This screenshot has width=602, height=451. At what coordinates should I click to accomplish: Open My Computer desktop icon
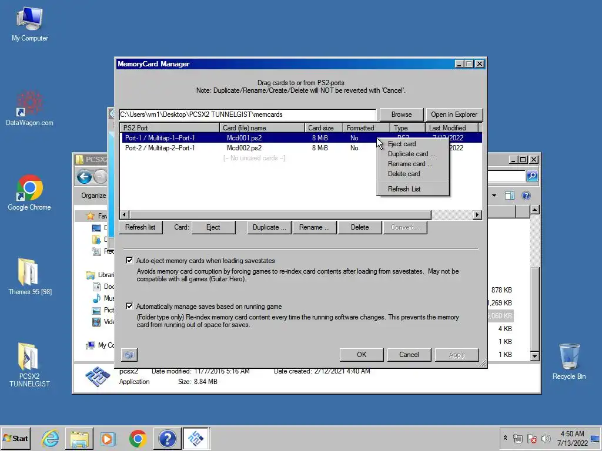click(29, 23)
